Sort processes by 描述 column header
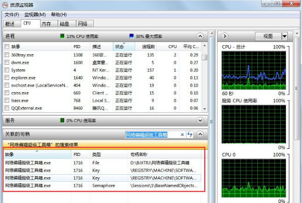 click(x=101, y=47)
